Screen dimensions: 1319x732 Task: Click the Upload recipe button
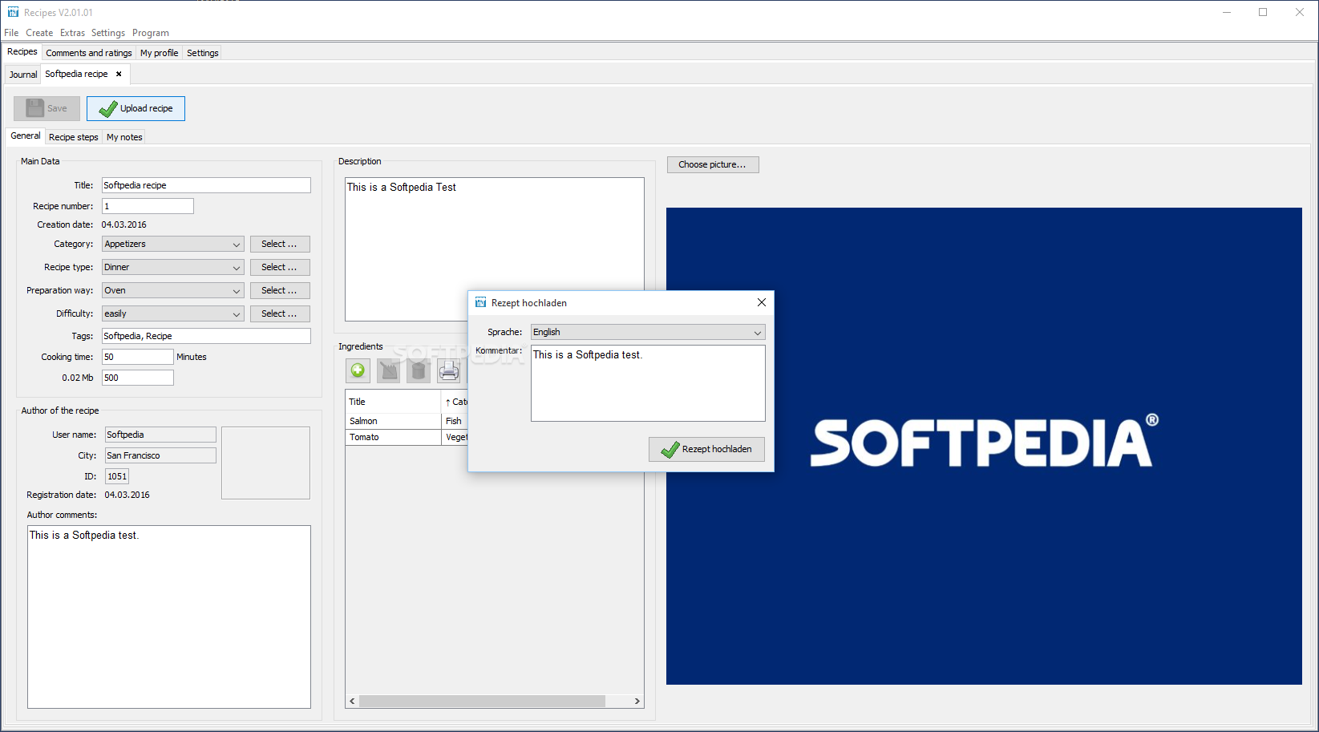pos(136,108)
